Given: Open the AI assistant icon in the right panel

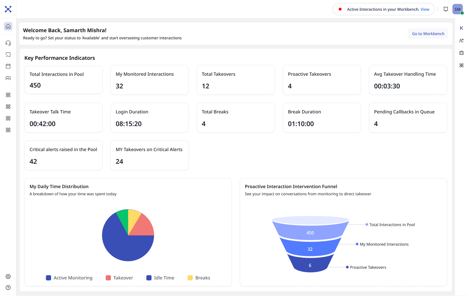Looking at the screenshot, I should (x=461, y=41).
